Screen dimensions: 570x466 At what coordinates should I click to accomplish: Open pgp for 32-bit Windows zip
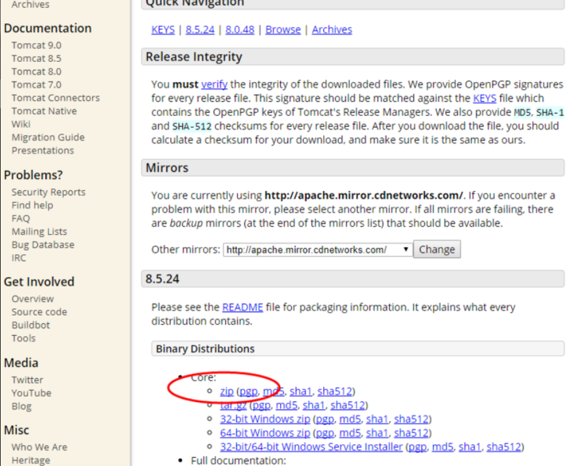325,419
